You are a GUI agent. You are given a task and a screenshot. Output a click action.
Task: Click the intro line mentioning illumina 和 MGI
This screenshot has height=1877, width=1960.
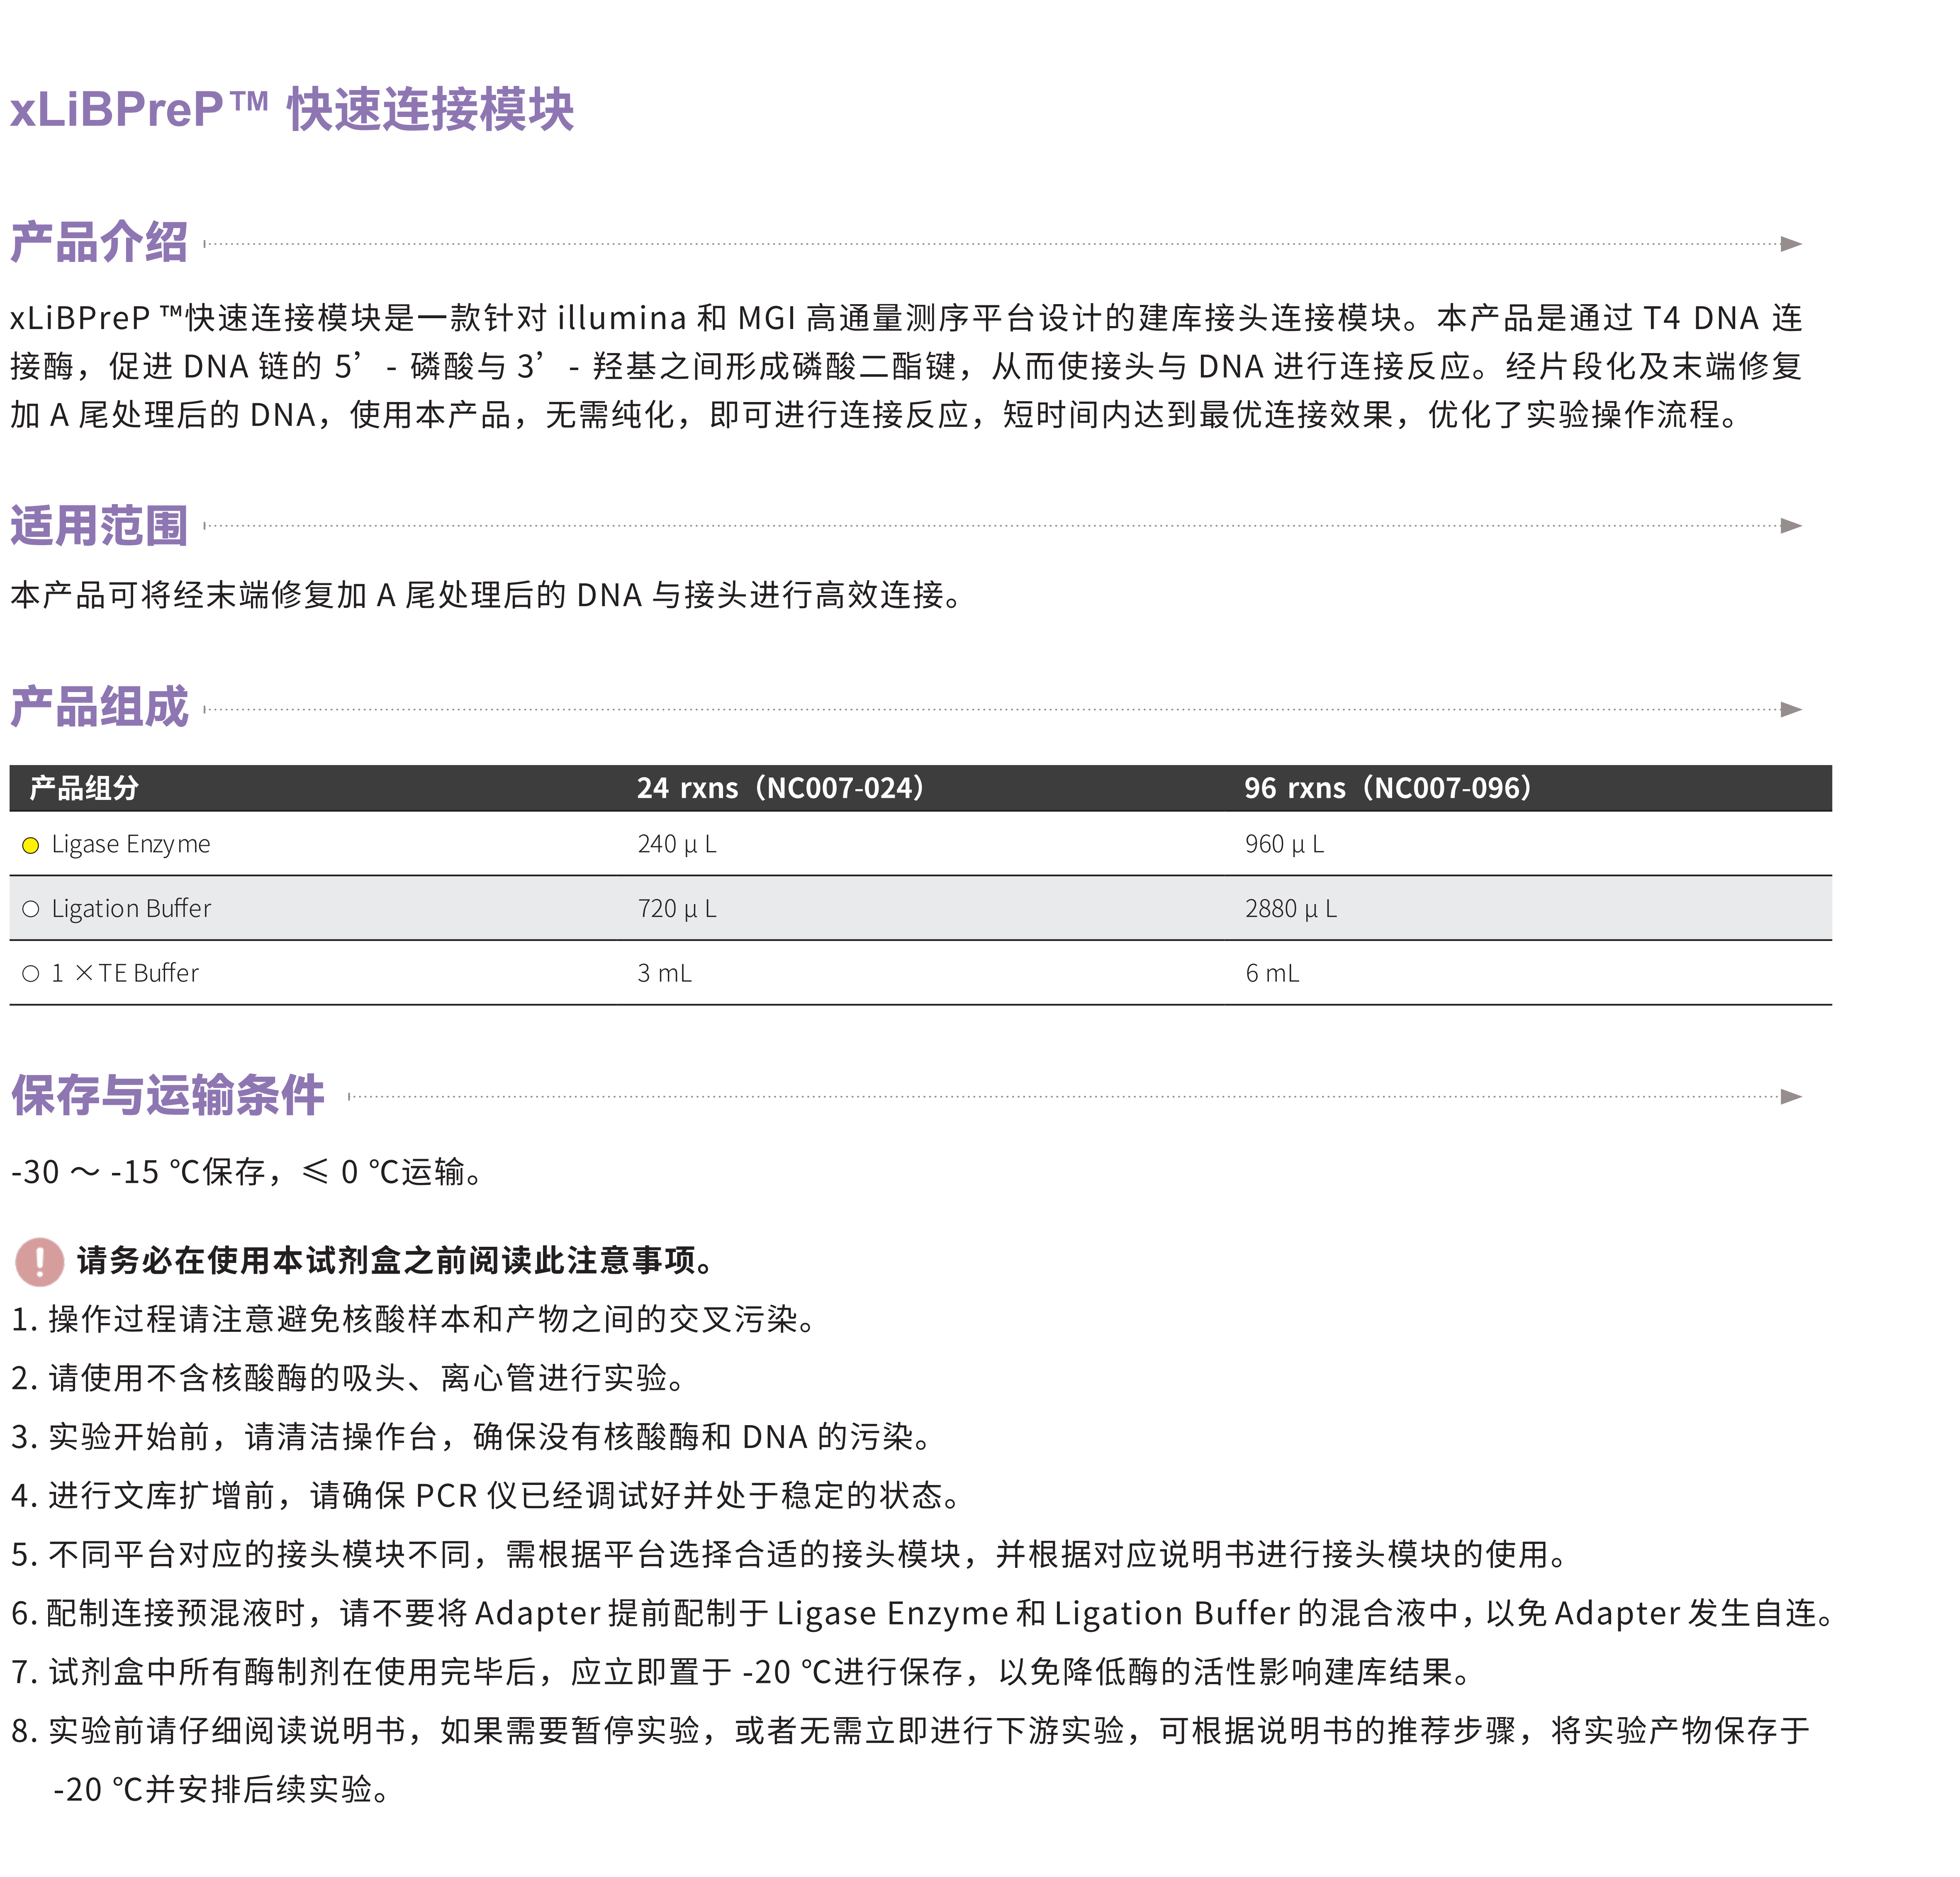(906, 318)
